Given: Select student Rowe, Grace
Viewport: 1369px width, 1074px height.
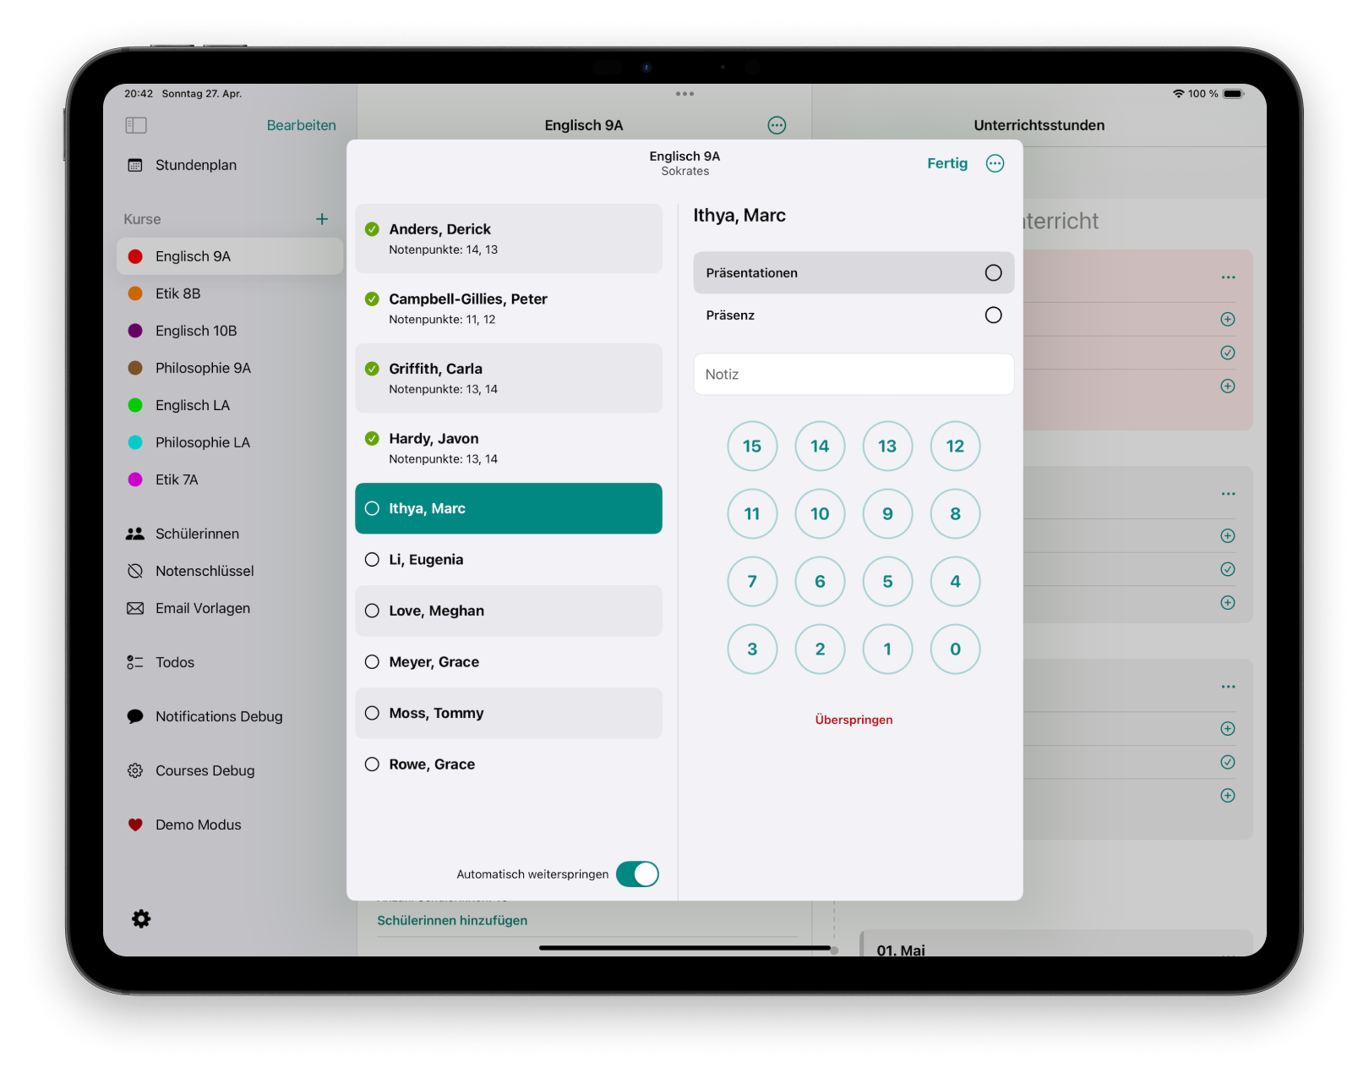Looking at the screenshot, I should pos(509,764).
